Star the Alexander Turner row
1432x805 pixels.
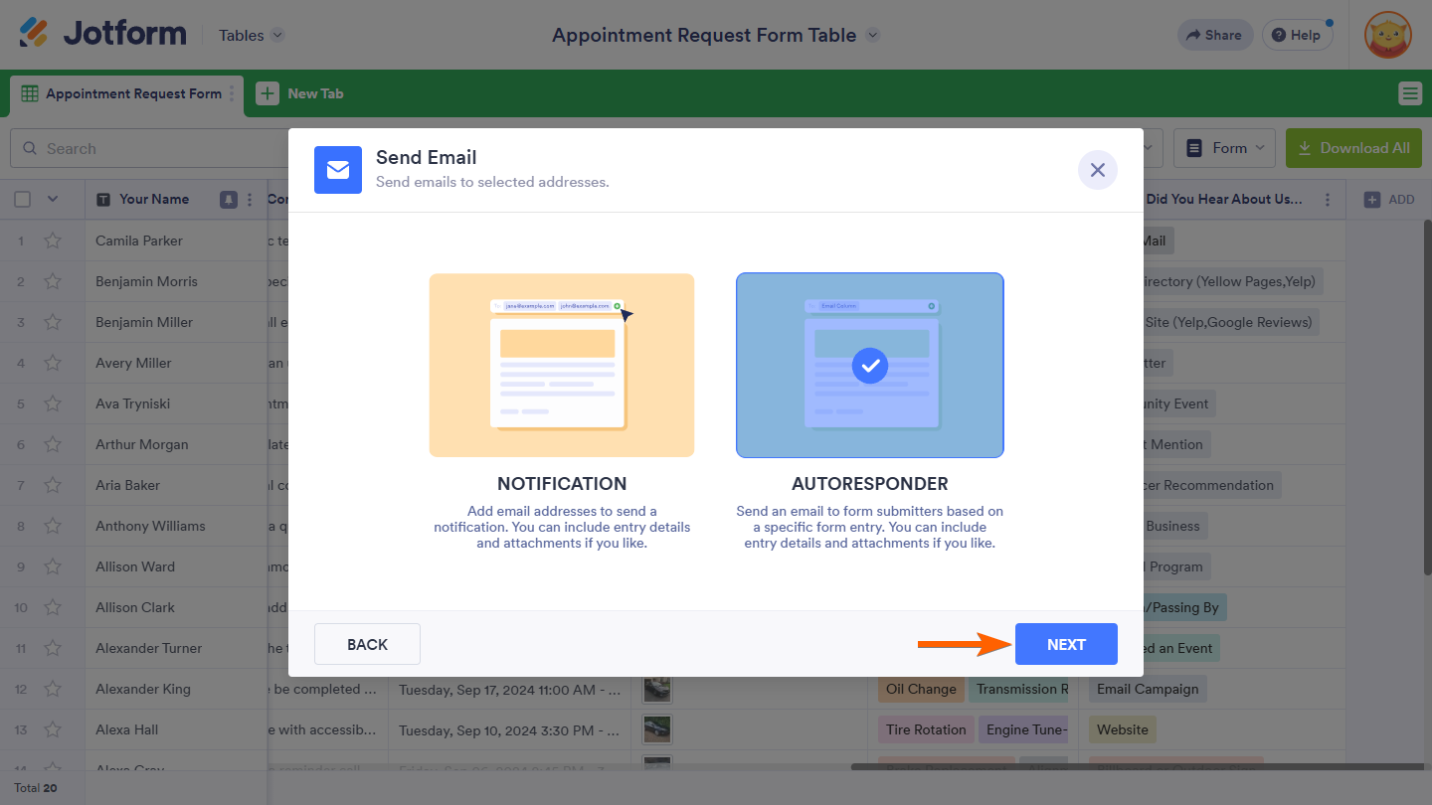coord(53,648)
